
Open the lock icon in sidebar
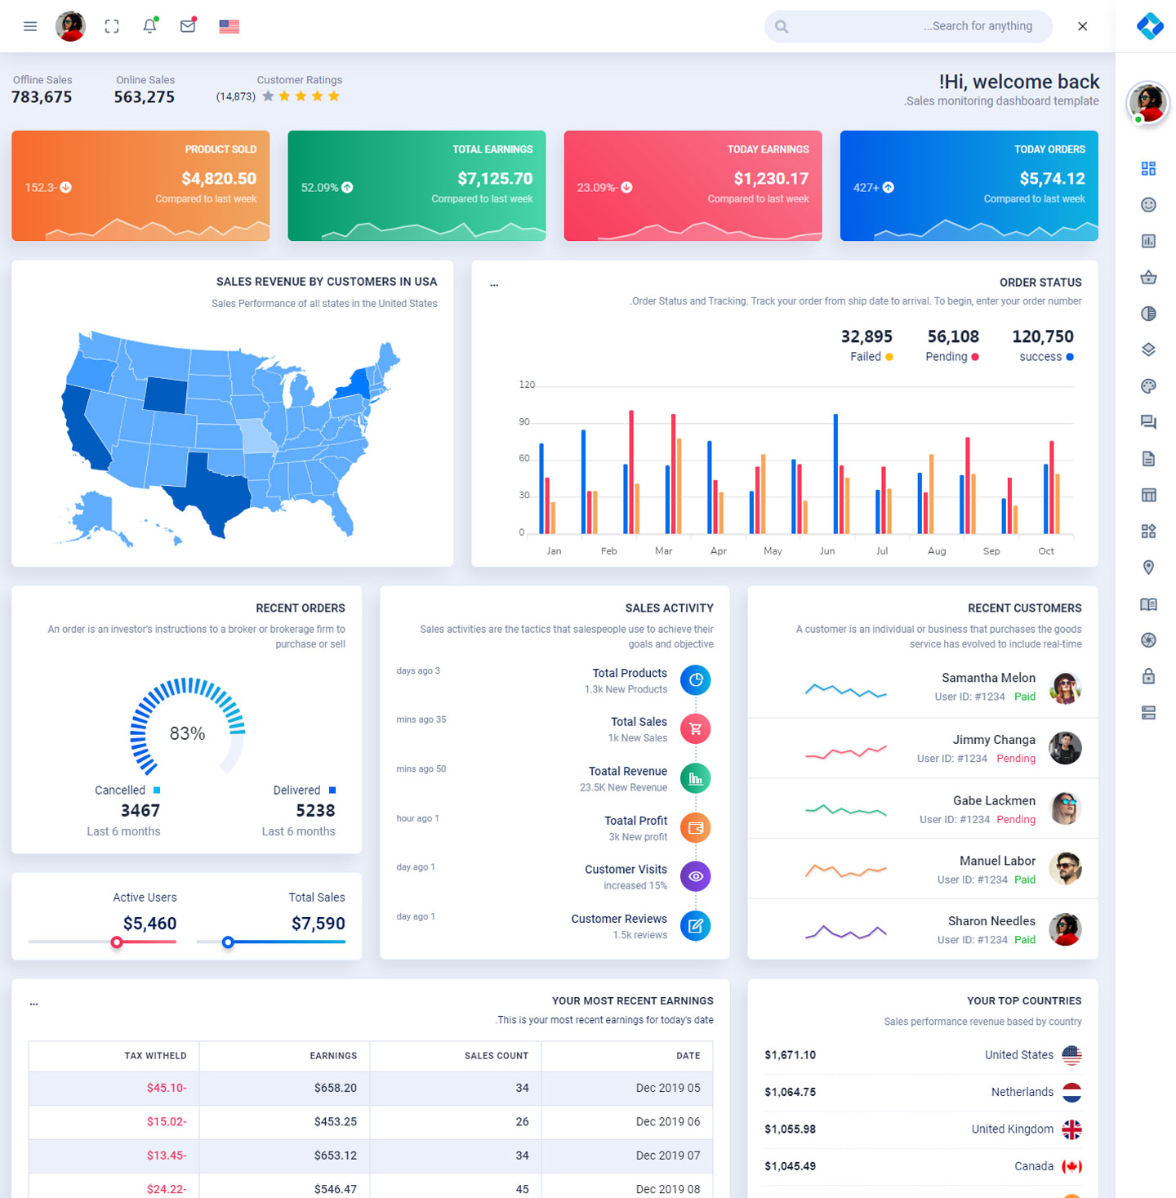point(1148,676)
